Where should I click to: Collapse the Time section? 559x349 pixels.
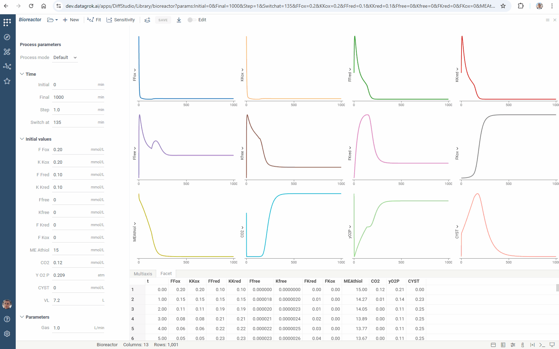(22, 74)
